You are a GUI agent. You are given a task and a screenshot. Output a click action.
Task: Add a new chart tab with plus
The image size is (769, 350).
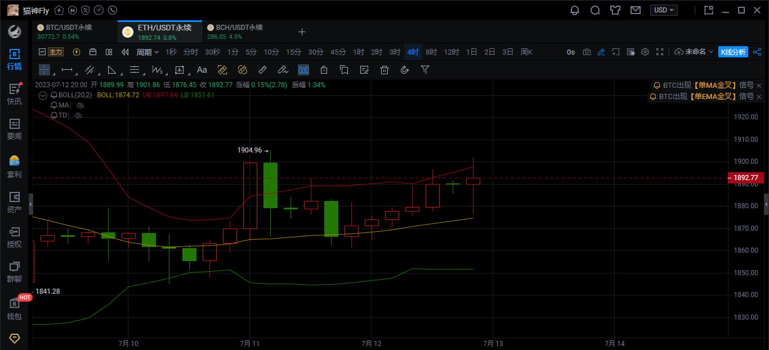coord(302,32)
